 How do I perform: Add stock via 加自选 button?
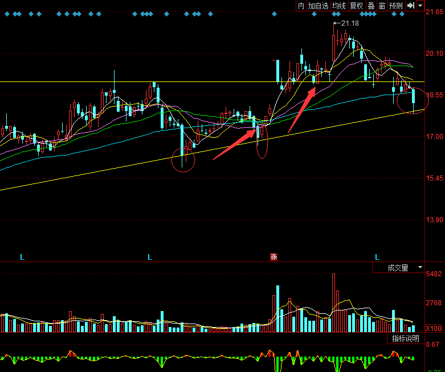pyautogui.click(x=319, y=6)
